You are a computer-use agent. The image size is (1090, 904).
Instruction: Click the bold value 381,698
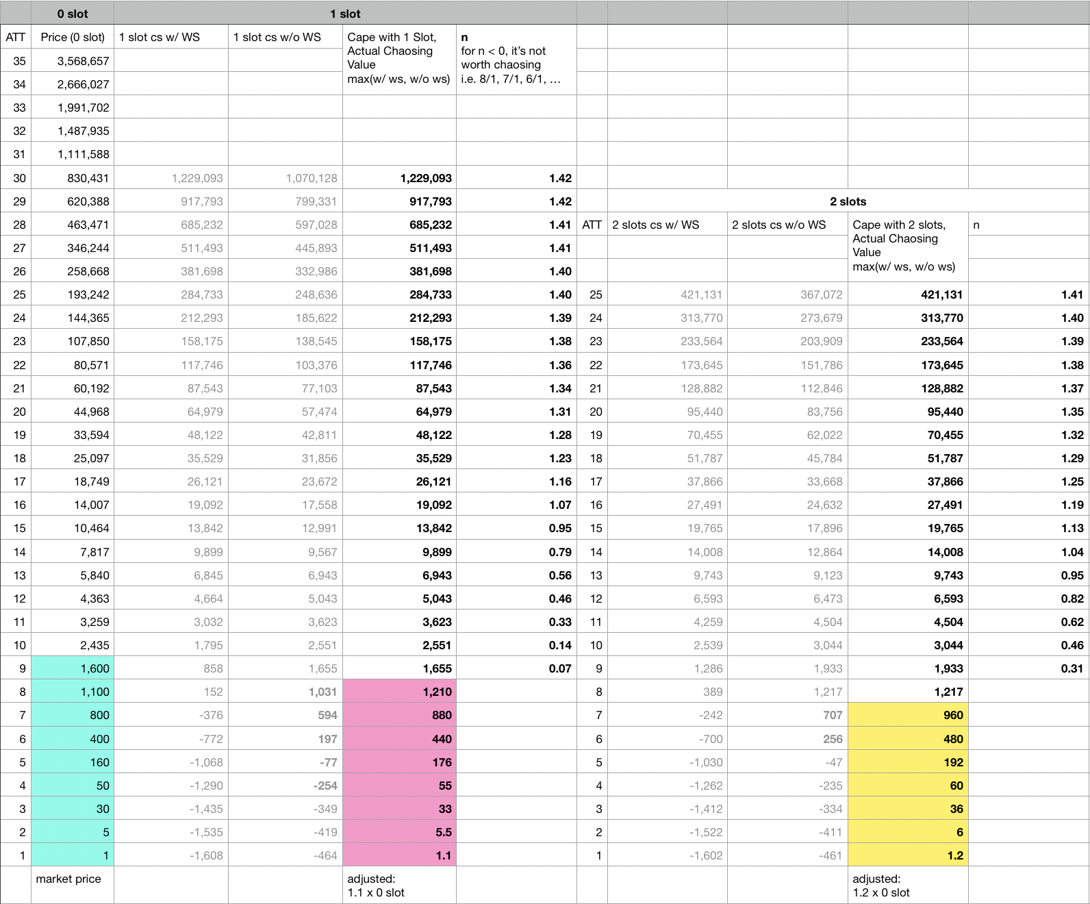pos(399,271)
